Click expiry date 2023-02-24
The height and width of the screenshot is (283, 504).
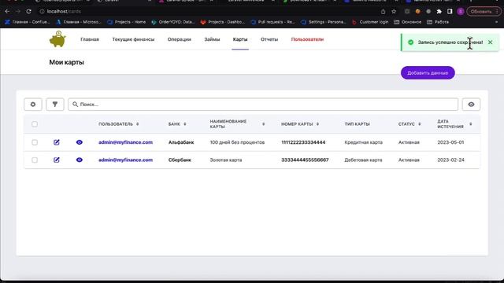pyautogui.click(x=450, y=160)
